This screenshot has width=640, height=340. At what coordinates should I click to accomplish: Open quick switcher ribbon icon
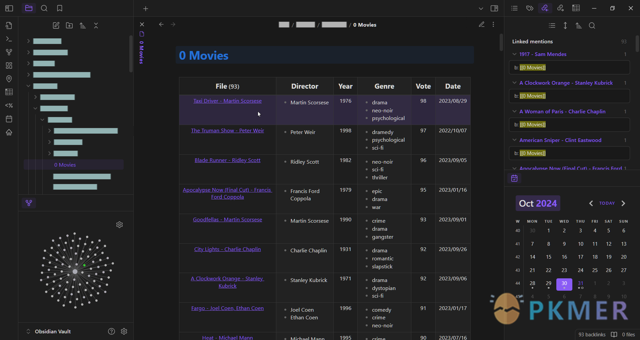coord(9,26)
